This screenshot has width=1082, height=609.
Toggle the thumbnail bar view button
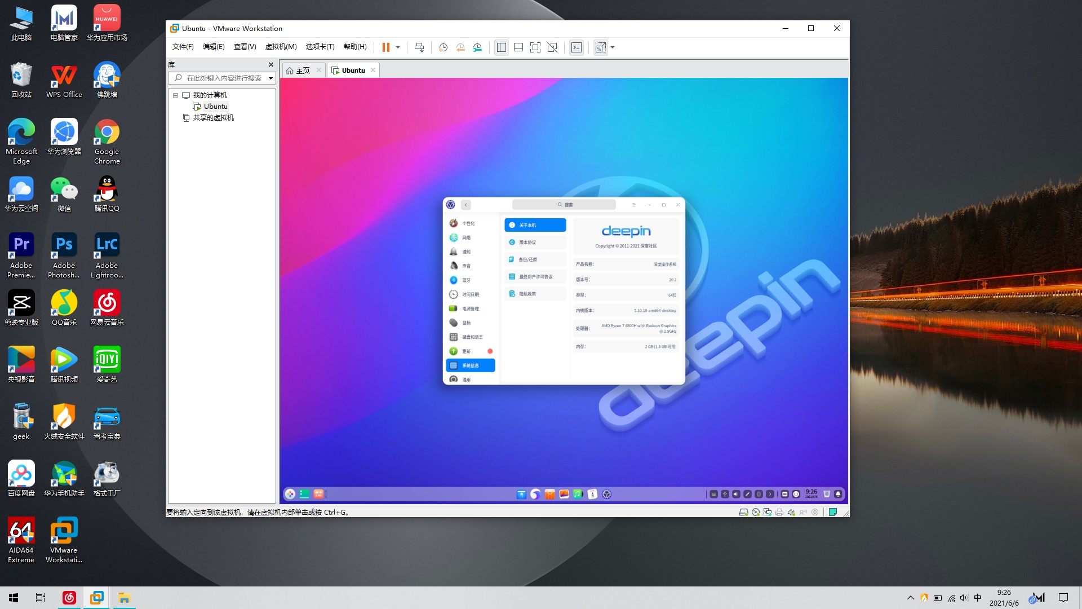point(518,47)
